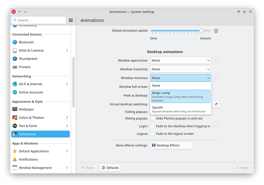Click the global animation speed slider
The width and height of the screenshot is (264, 185).
[180, 31]
